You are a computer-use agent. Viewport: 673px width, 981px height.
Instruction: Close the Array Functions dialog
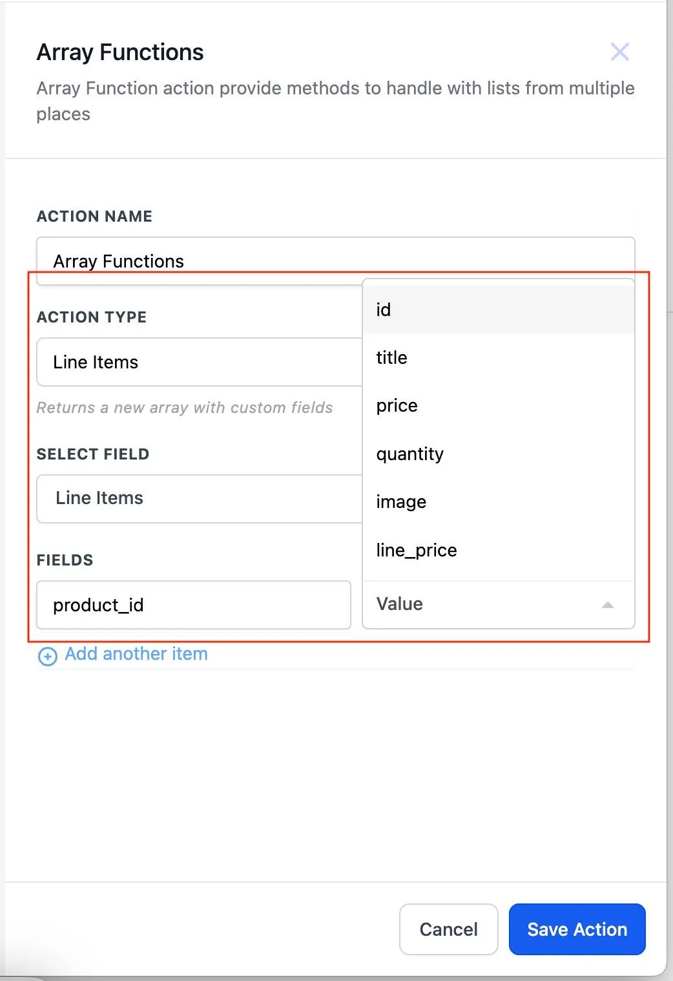619,52
